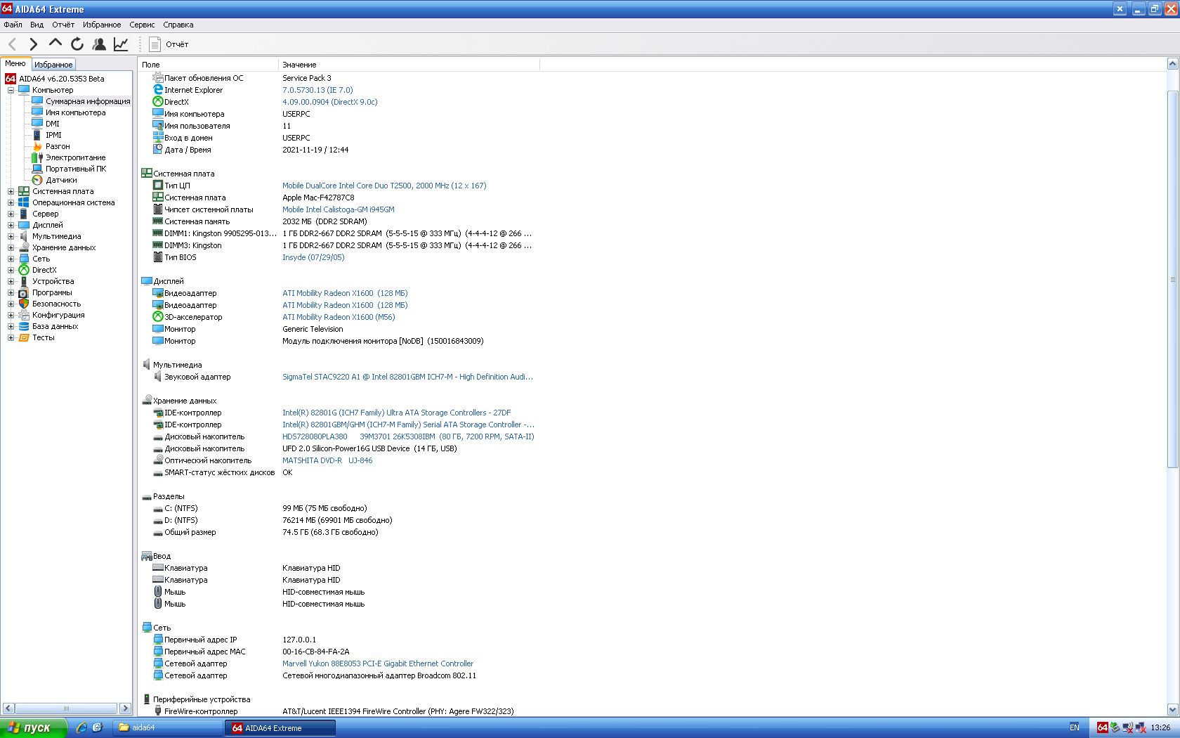Click the Поле column header

(x=208, y=65)
